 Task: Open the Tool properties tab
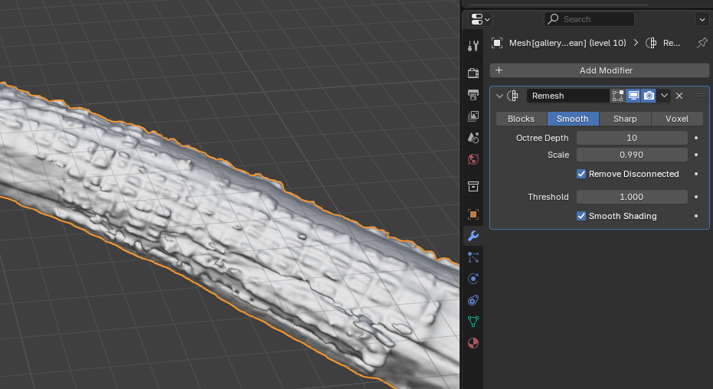473,45
